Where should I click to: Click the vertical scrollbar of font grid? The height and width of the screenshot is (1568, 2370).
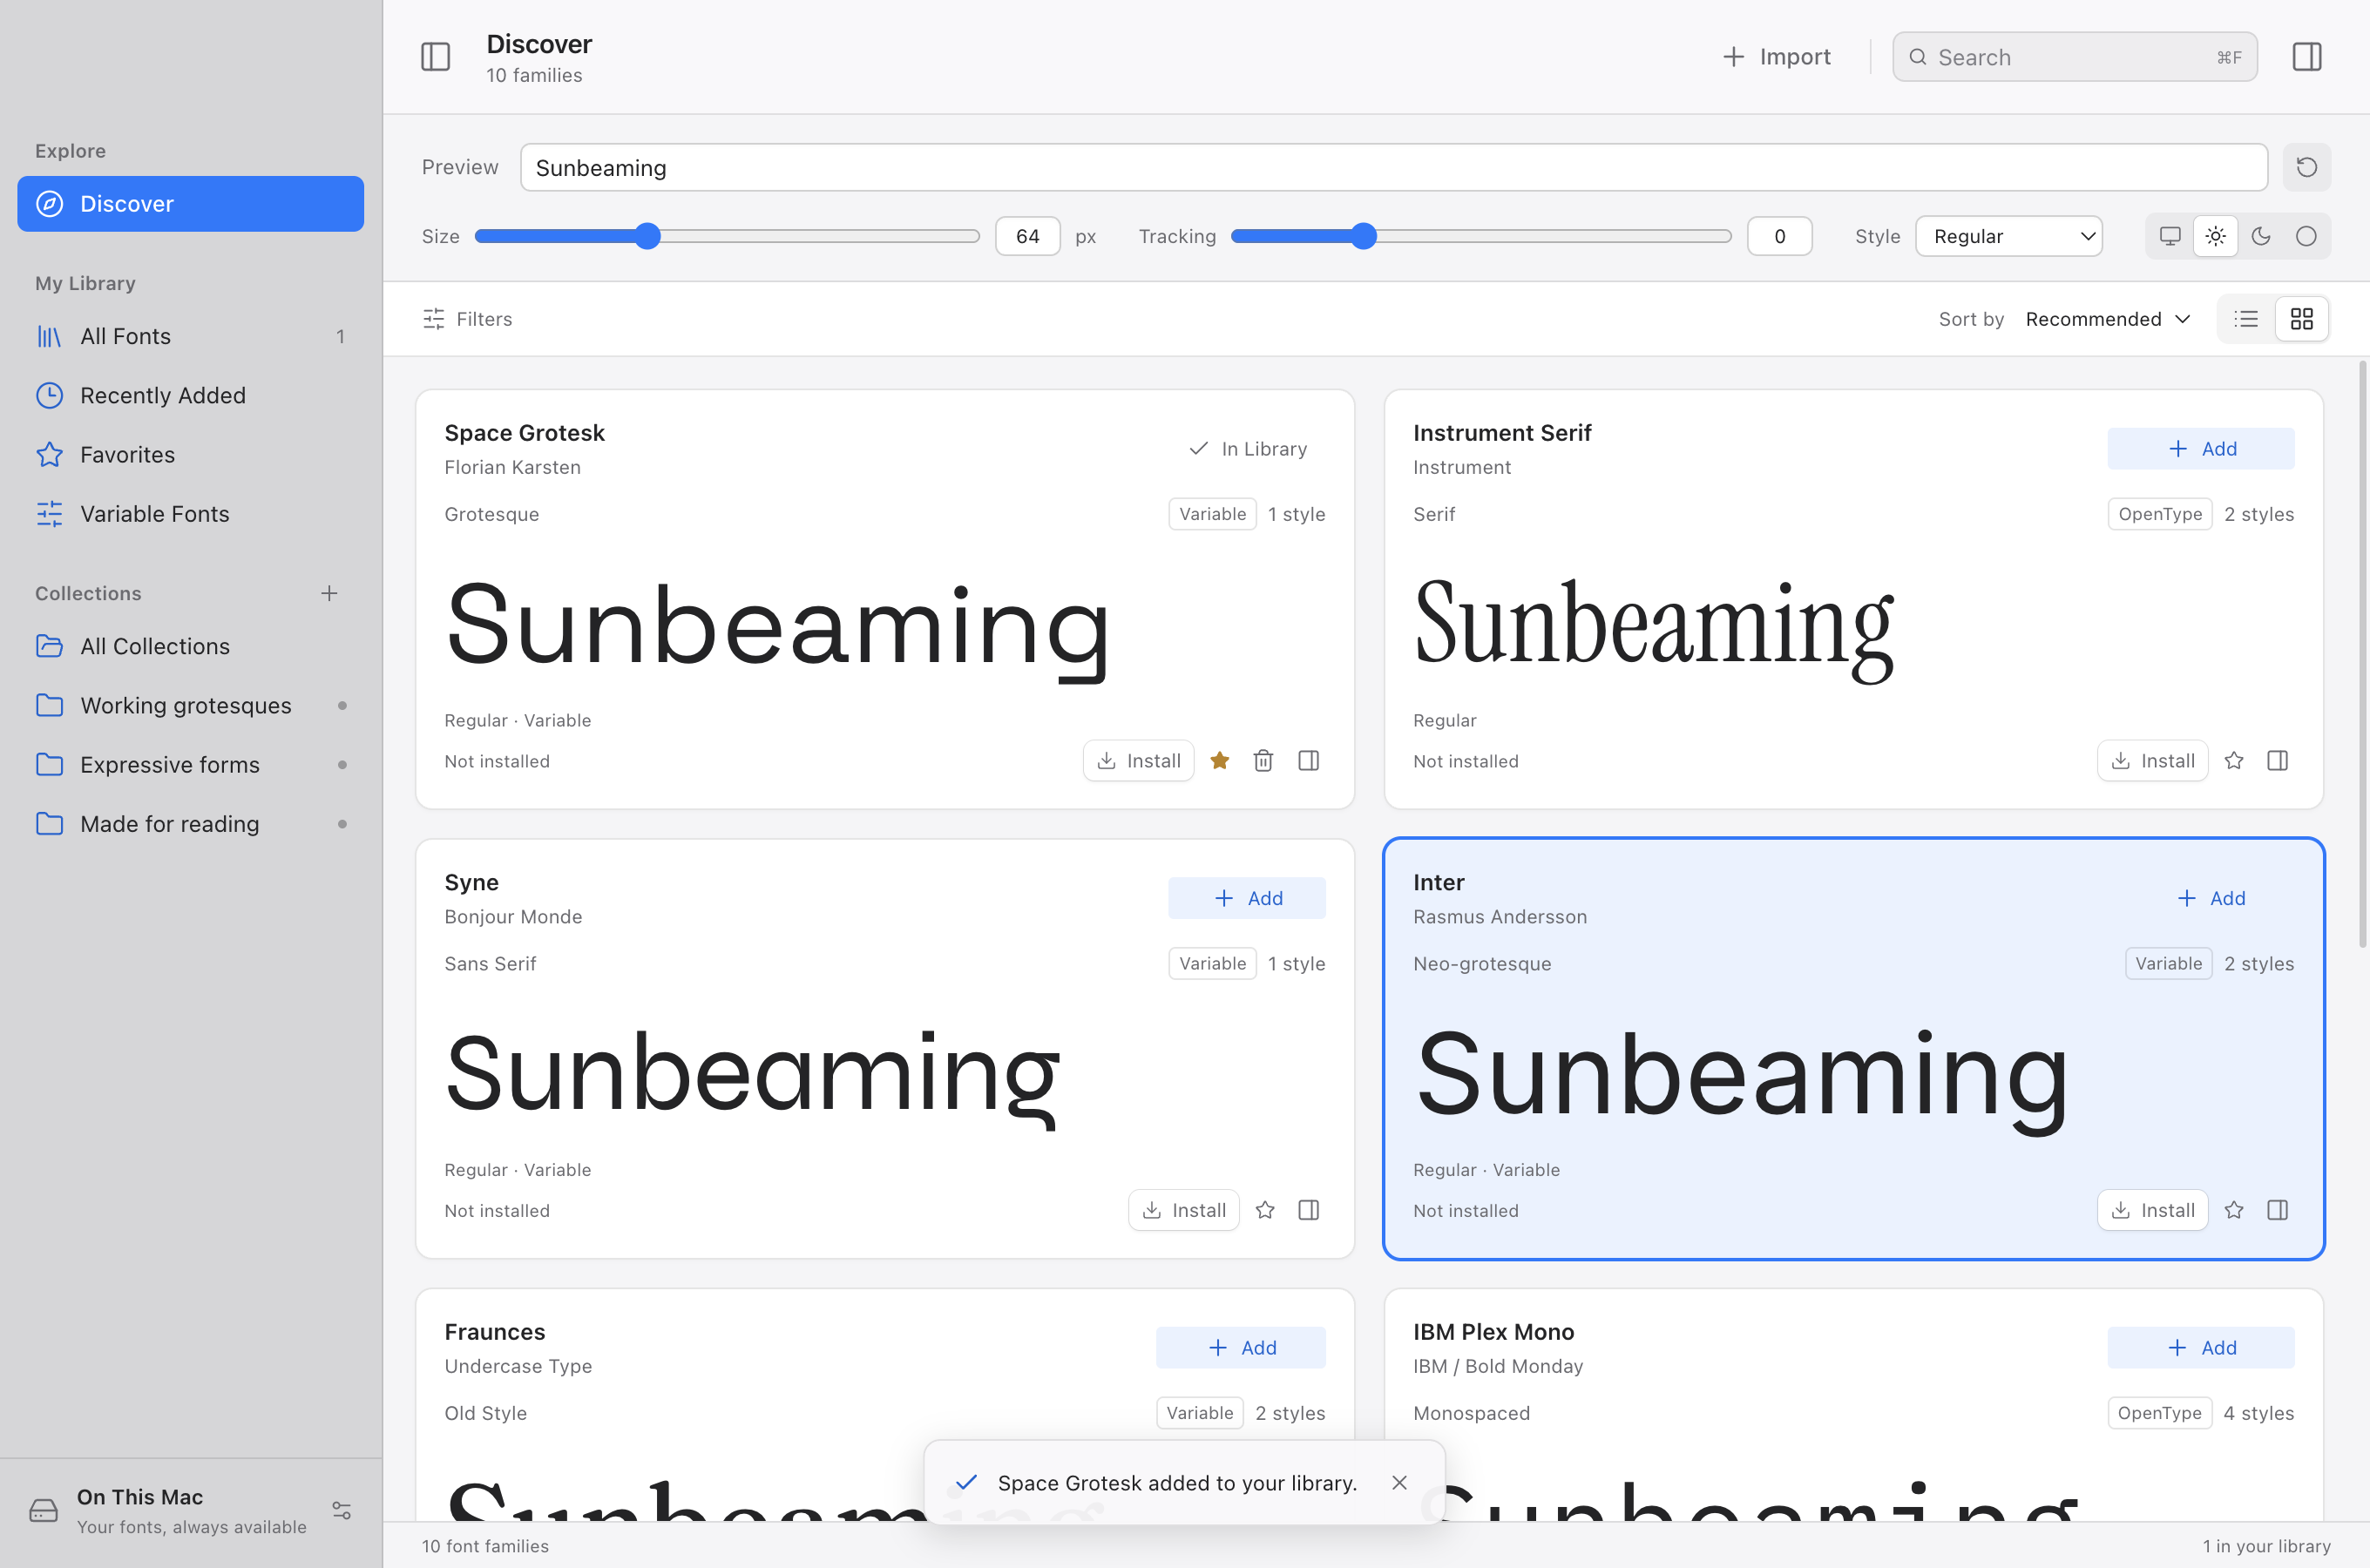point(2362,655)
